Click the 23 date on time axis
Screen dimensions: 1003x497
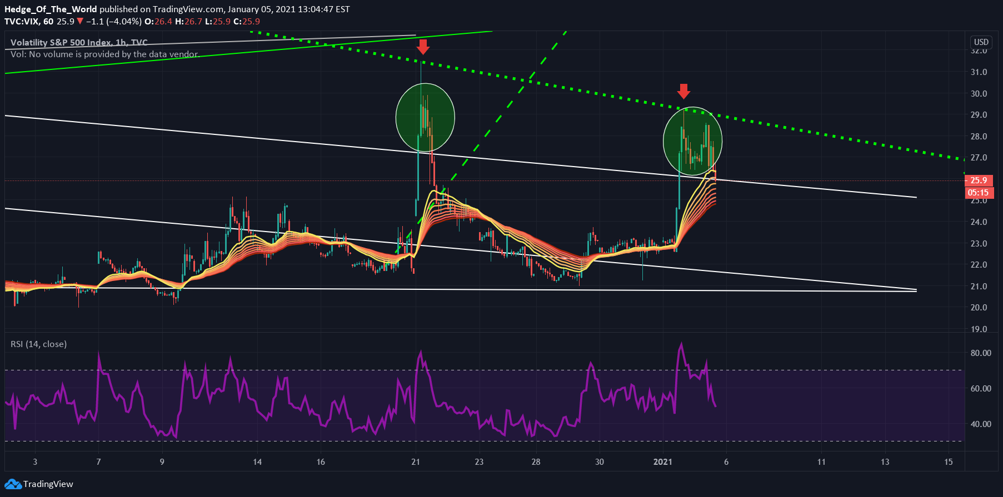[x=480, y=462]
